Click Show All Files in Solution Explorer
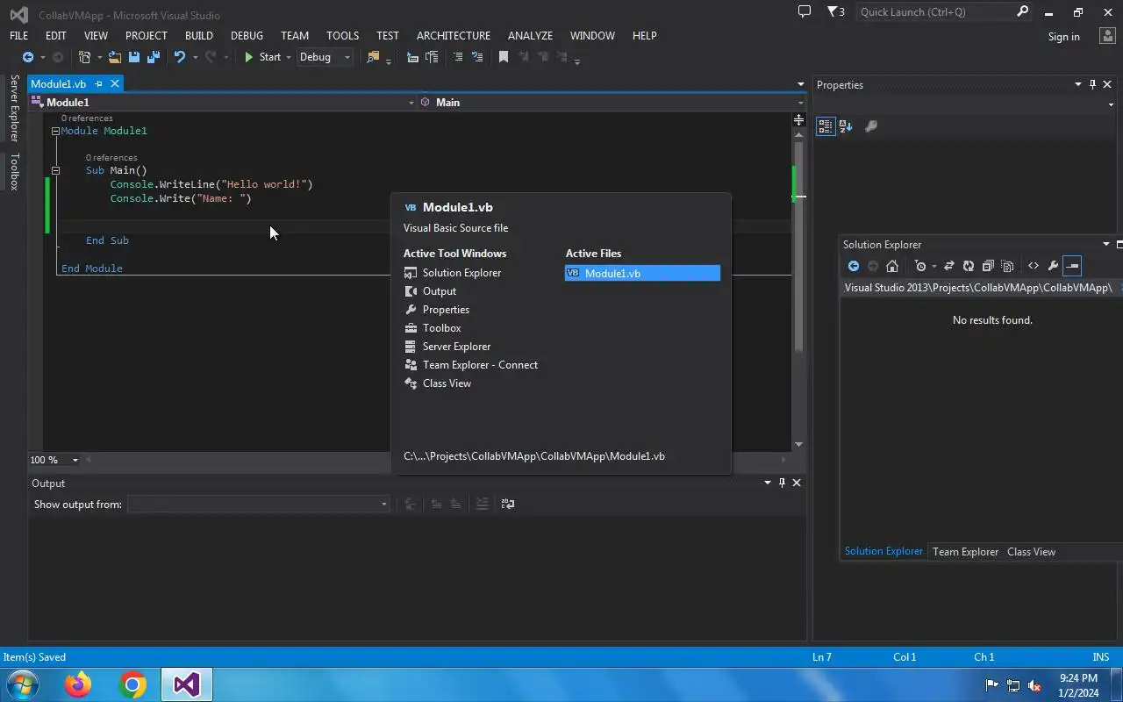 coord(1007,266)
